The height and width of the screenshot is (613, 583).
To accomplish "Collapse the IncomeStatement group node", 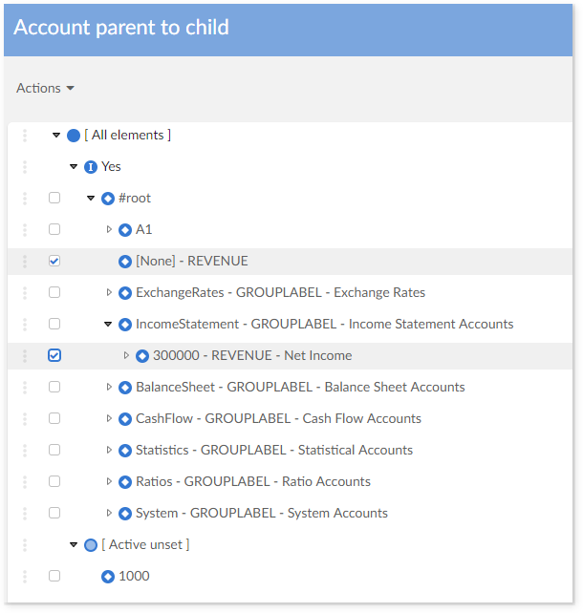I will 108,325.
